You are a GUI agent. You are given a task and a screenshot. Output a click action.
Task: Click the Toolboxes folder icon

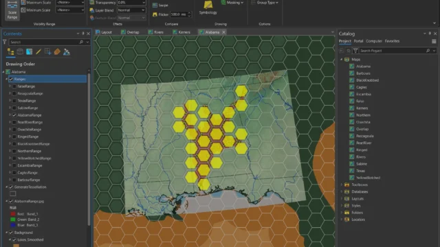coord(346,185)
